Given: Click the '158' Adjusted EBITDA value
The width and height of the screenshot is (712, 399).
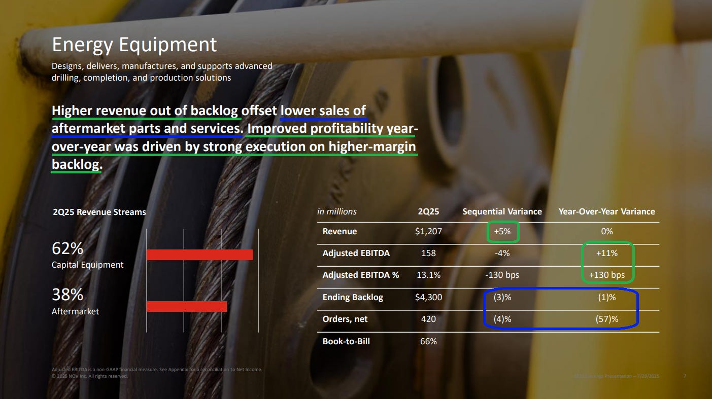Looking at the screenshot, I should tap(428, 253).
